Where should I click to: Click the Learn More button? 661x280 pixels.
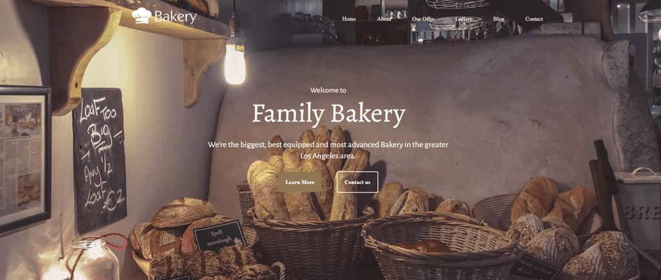pos(300,182)
